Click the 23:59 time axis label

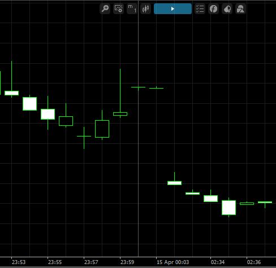tap(127, 262)
